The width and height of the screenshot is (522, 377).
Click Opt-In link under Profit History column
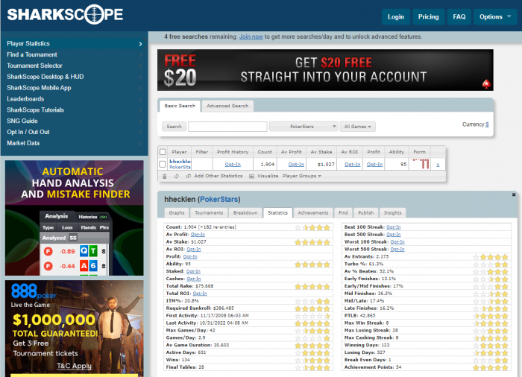pos(233,165)
